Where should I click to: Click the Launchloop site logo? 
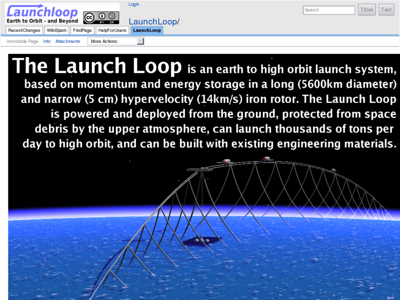[x=42, y=14]
